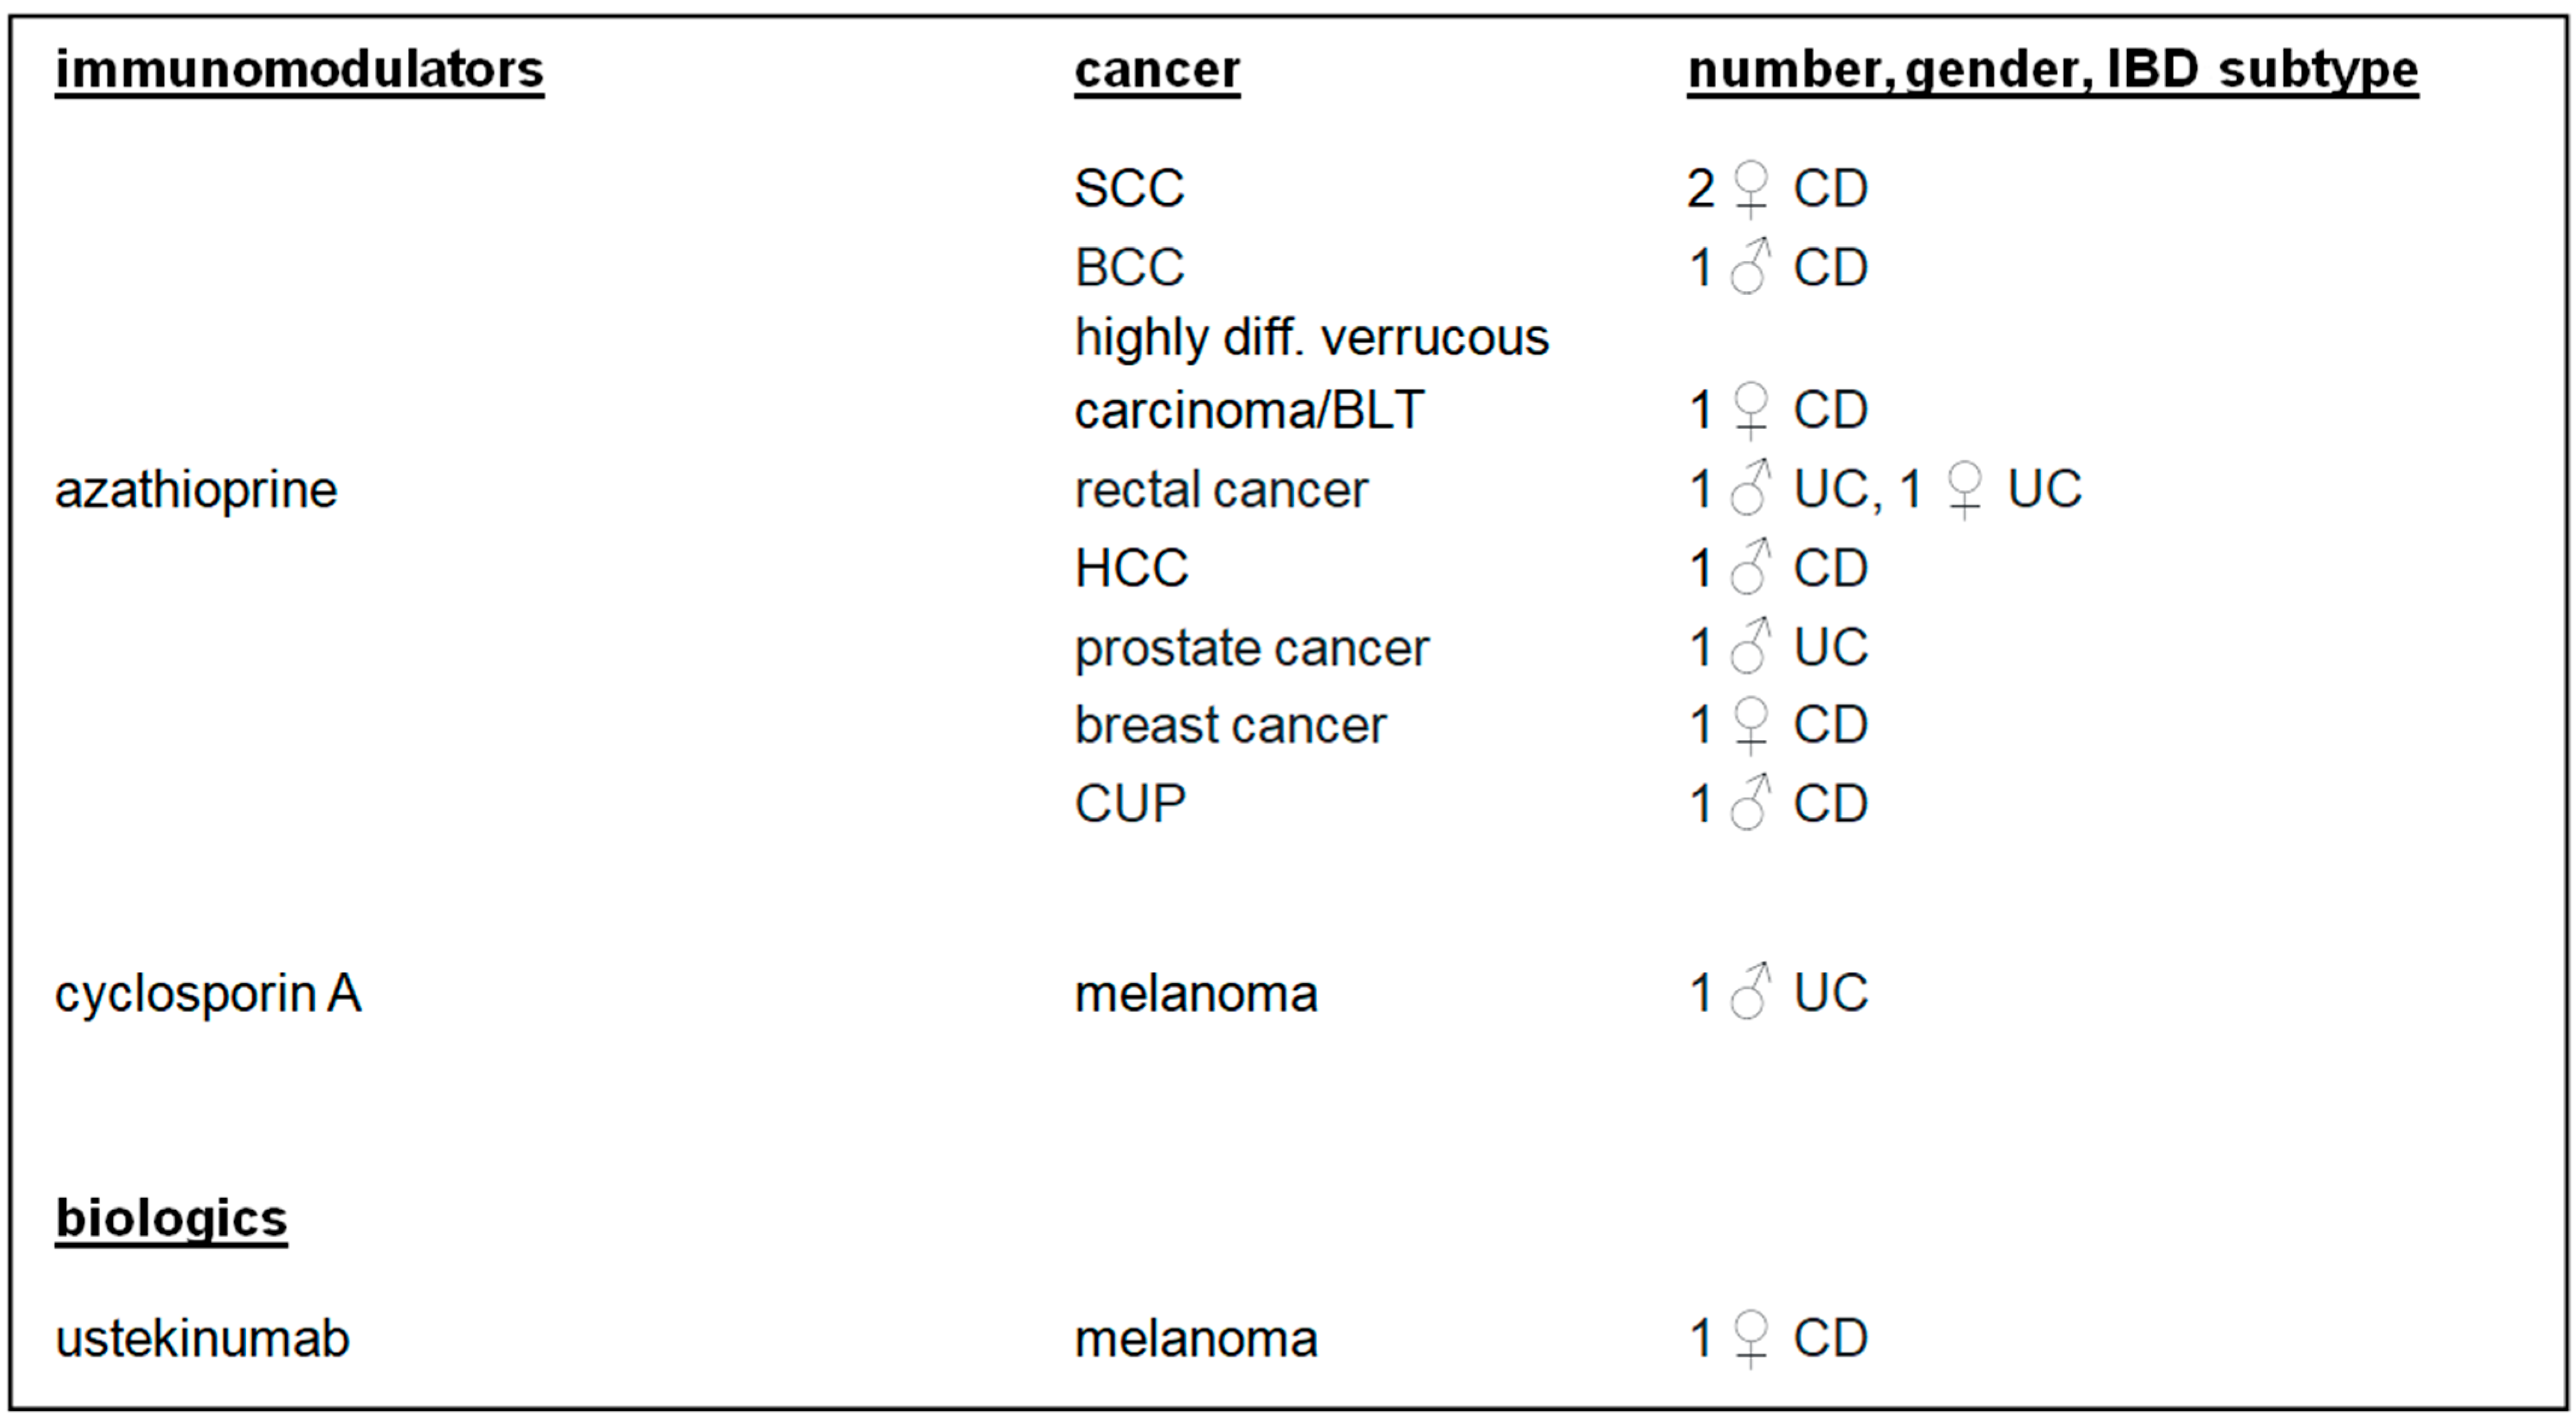
Task: Select the 'cyclosporin A' label
Action: point(208,995)
